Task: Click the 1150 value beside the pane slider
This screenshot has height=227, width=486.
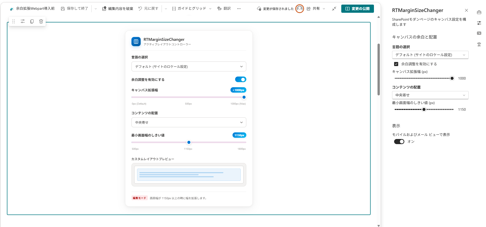Action: [462, 109]
